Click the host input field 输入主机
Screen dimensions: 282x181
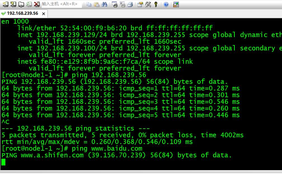[62, 4]
